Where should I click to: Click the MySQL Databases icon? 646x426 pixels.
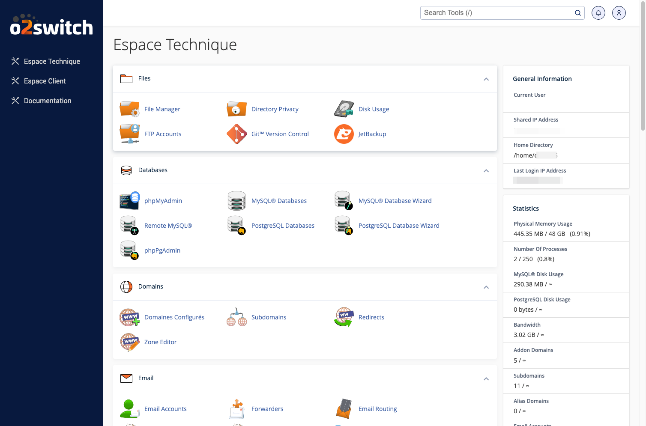[x=236, y=201]
